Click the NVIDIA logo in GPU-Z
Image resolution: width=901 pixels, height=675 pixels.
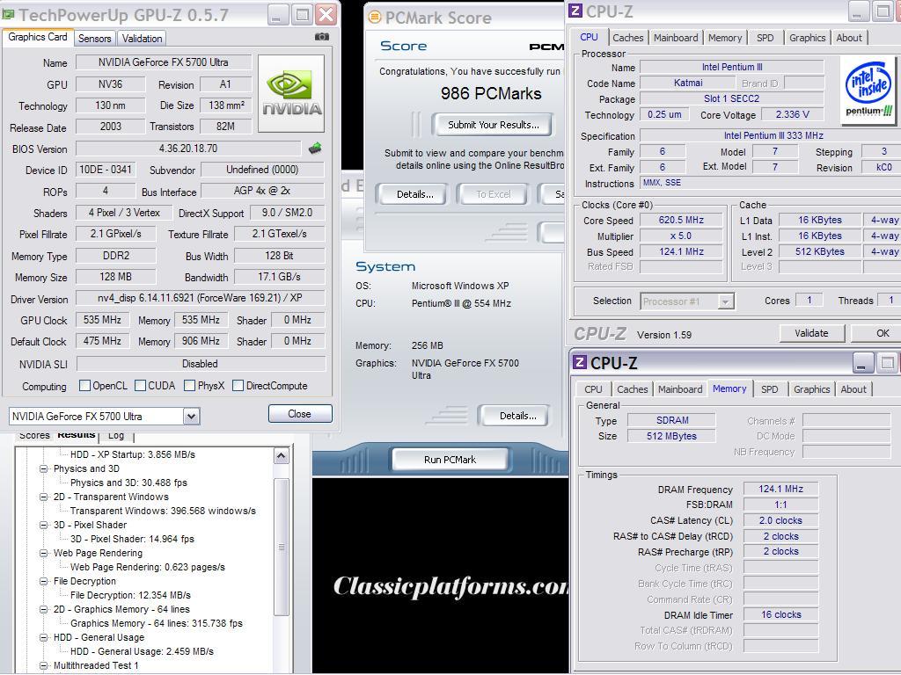coord(291,93)
